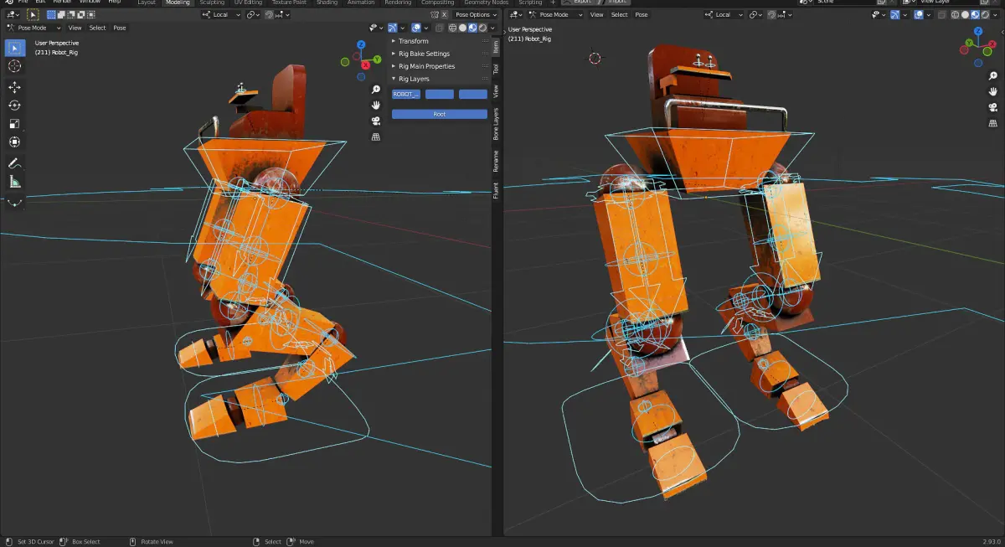Toggle X-axis mirror next to Pose Options
This screenshot has width=1005, height=547.
[444, 14]
